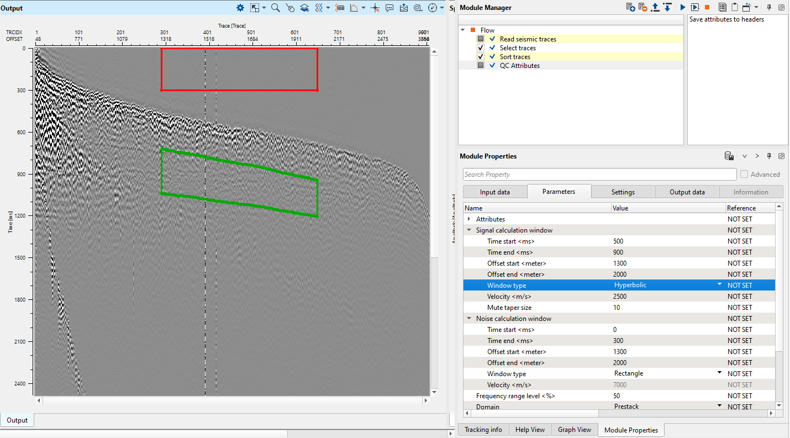Click the add module icon

pyautogui.click(x=630, y=7)
